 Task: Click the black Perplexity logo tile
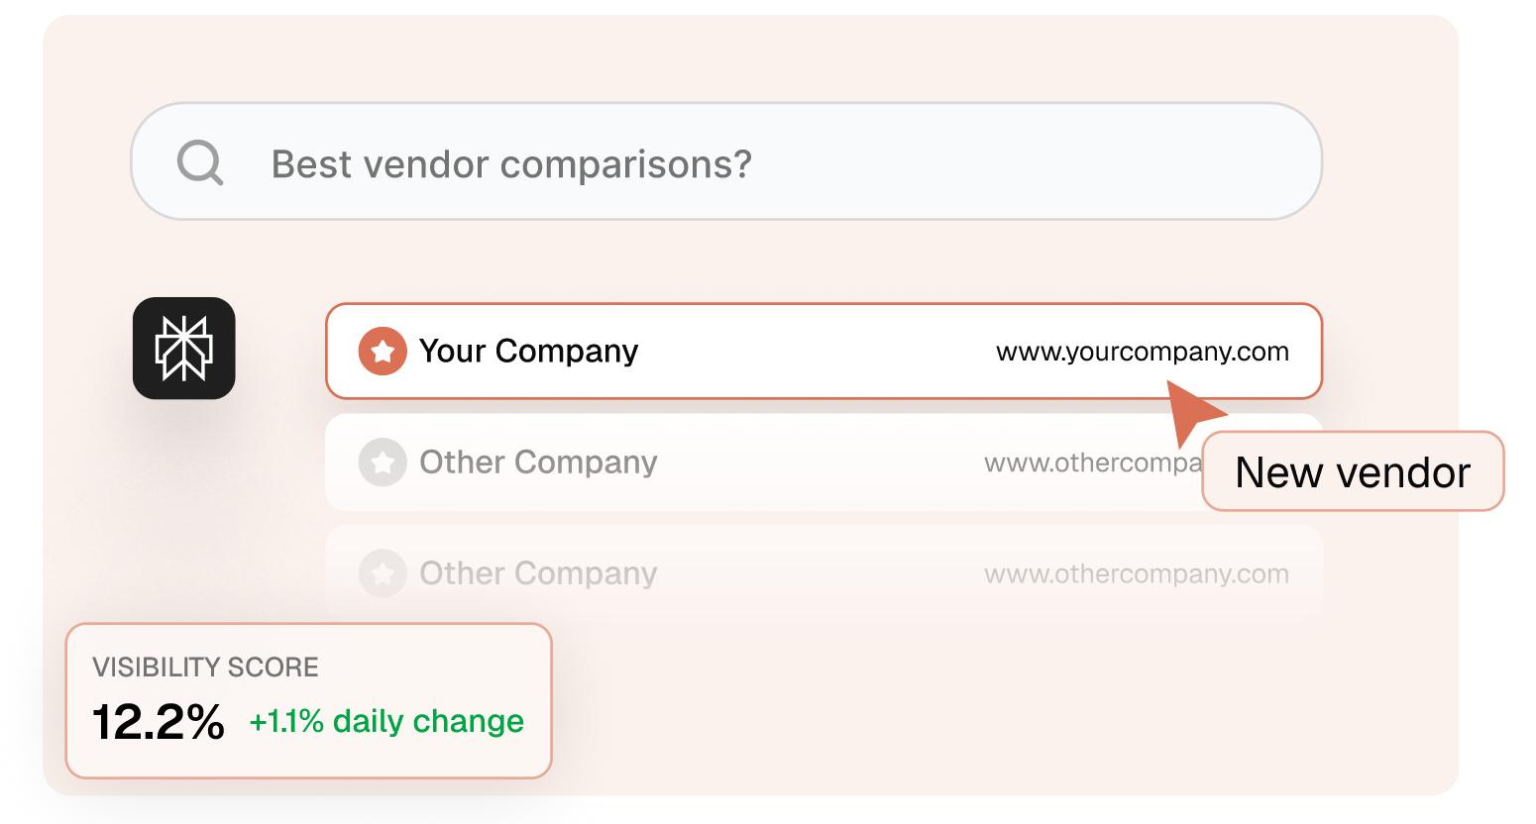click(184, 349)
